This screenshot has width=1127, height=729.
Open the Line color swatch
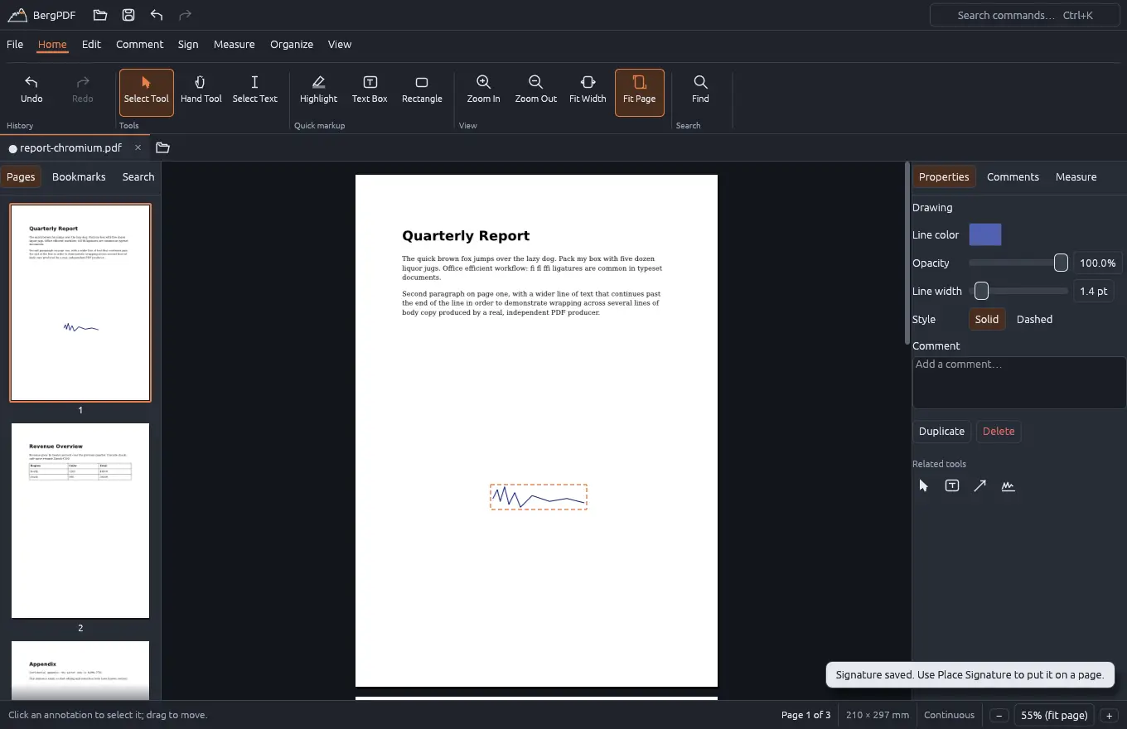click(985, 234)
